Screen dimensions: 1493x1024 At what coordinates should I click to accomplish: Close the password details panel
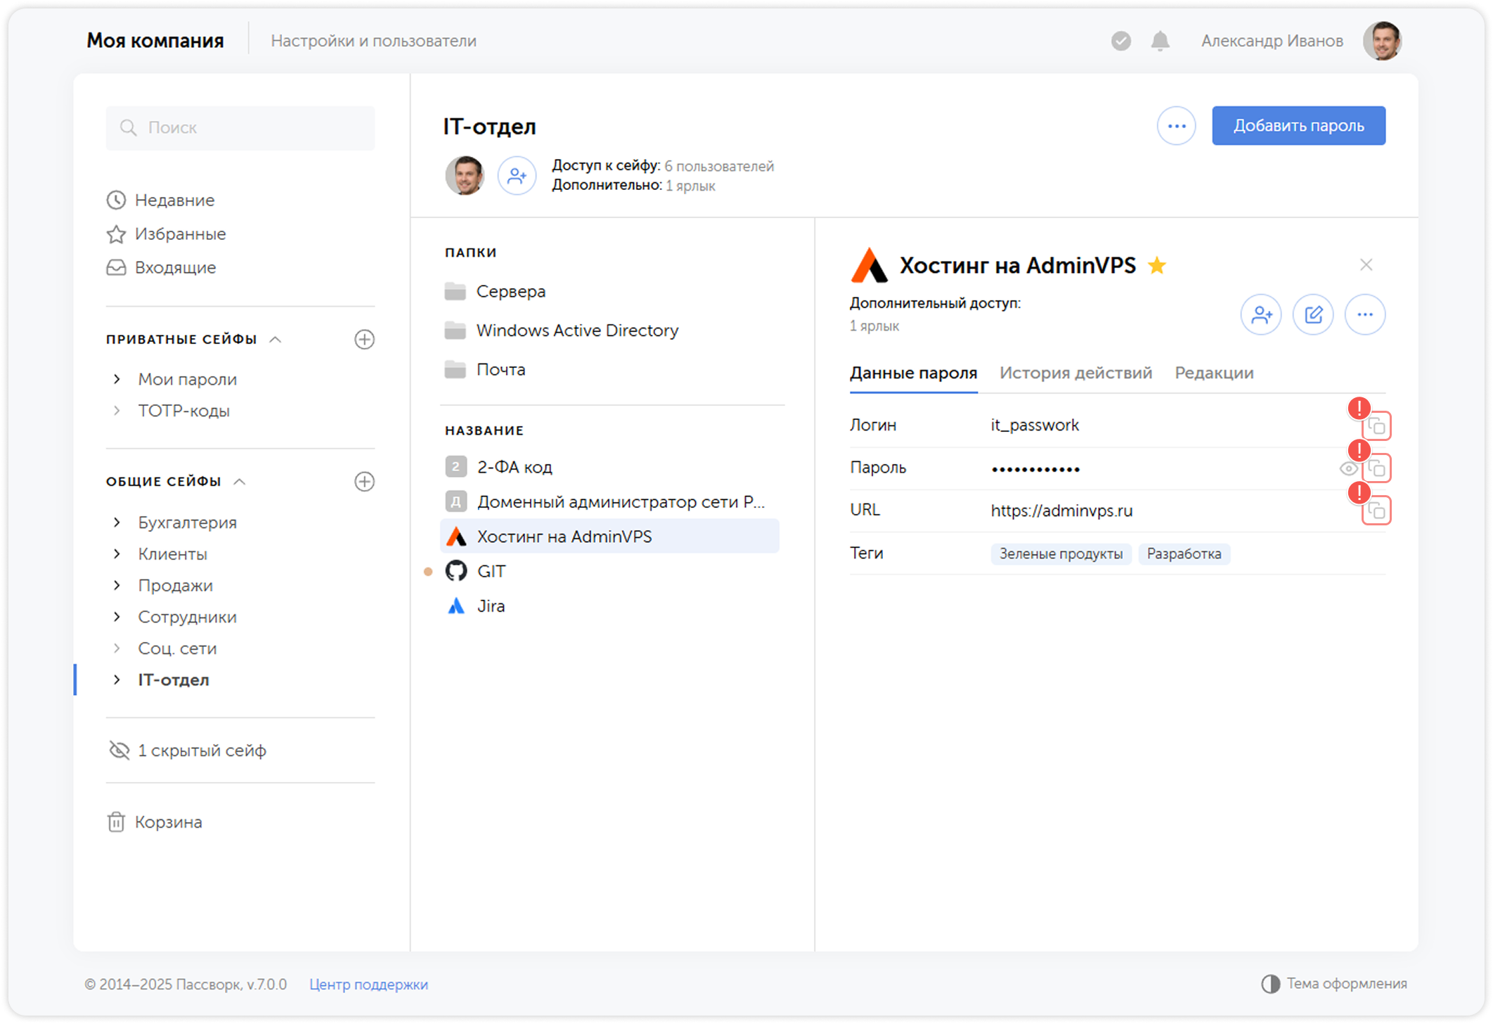(1366, 264)
